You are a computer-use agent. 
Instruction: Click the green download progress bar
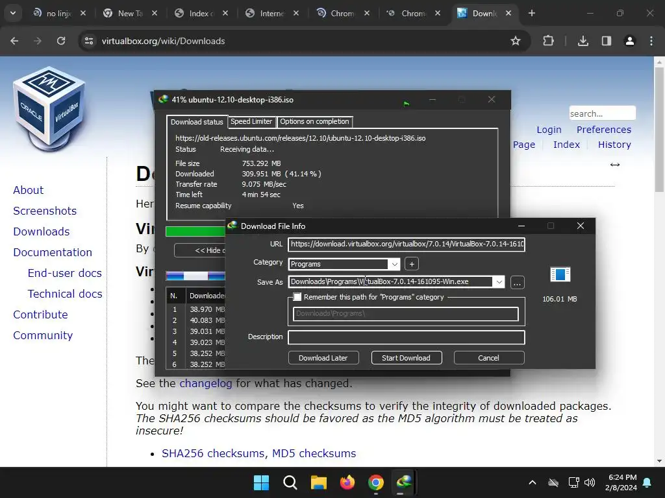coord(195,231)
